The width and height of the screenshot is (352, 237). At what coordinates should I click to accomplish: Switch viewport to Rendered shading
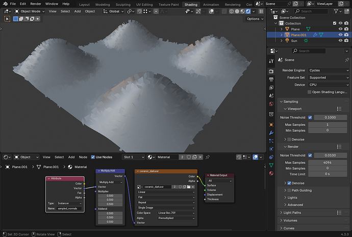pos(248,11)
